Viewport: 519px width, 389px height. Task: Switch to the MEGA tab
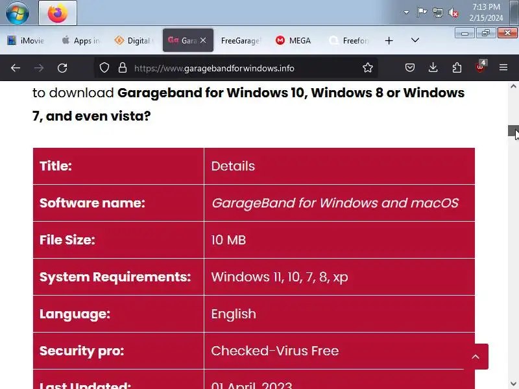293,40
